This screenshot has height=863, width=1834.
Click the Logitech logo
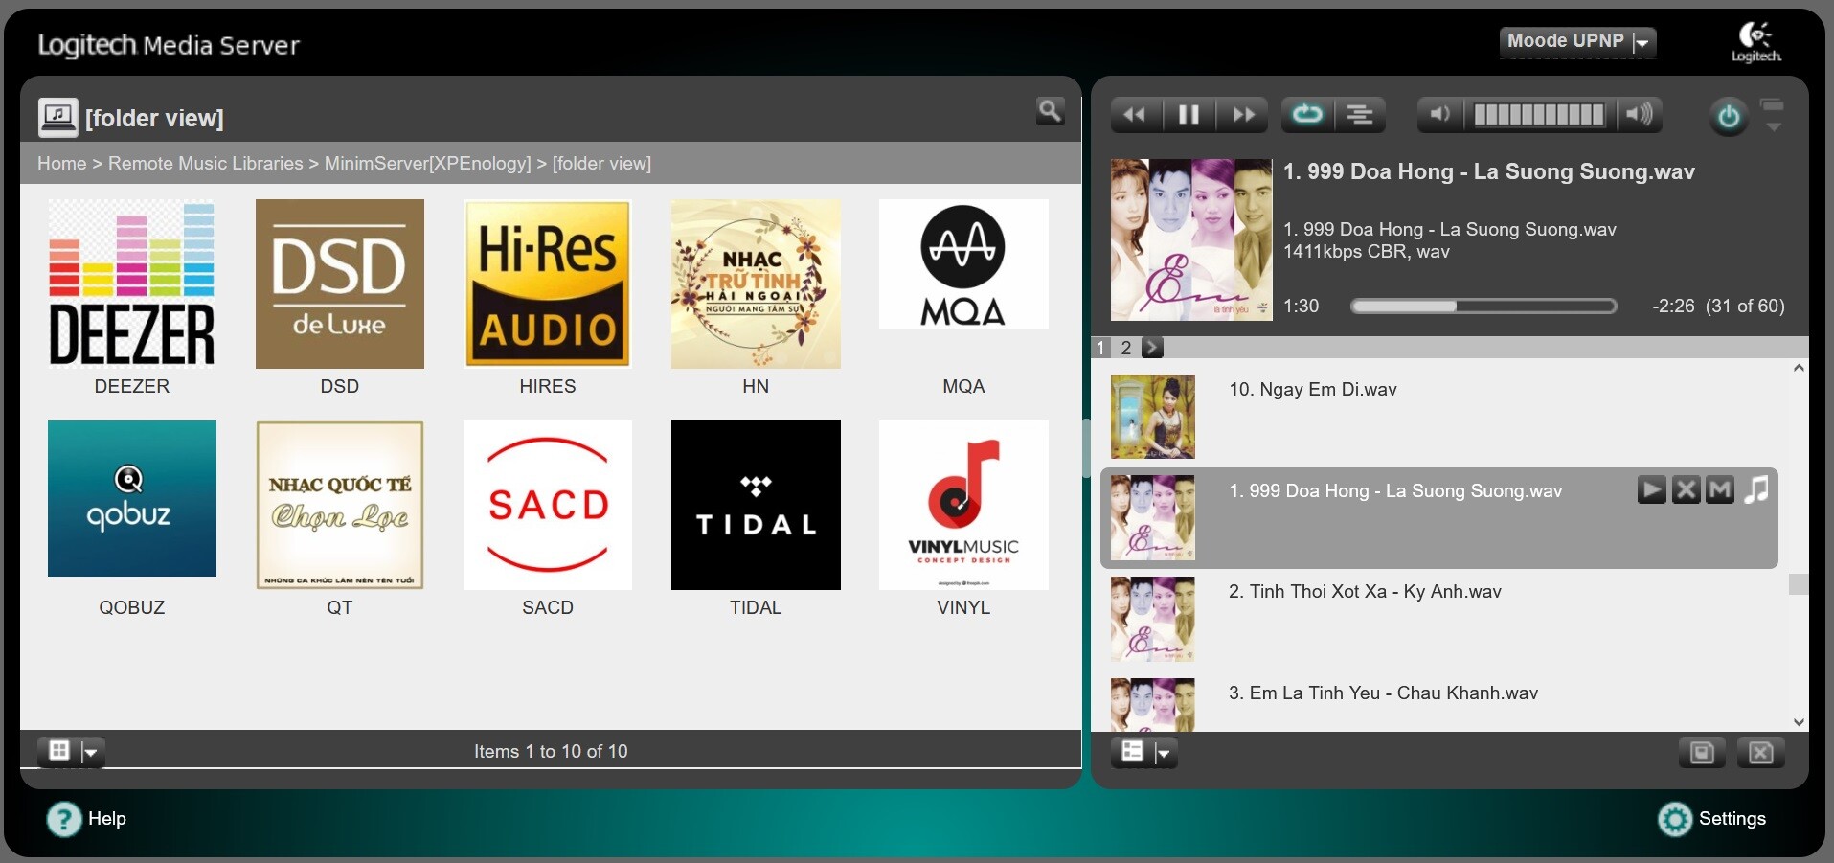1755,42
